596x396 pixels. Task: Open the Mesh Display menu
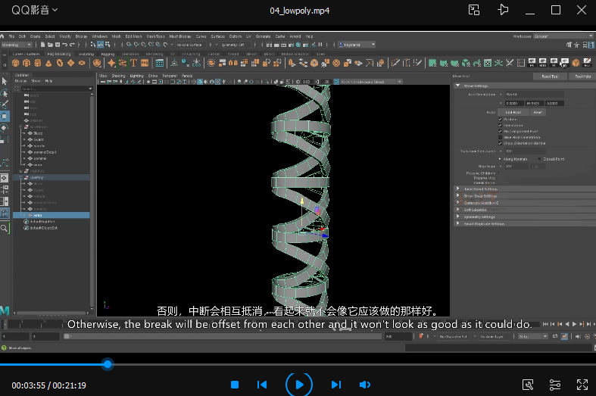(x=180, y=36)
